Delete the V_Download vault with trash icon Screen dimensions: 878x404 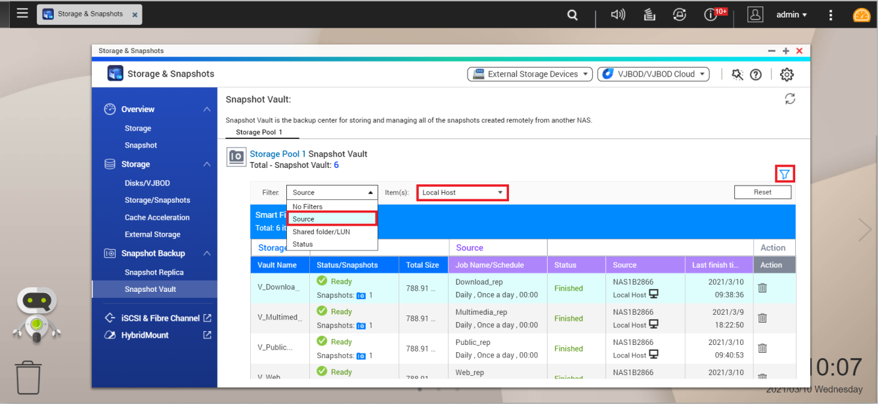pos(762,288)
